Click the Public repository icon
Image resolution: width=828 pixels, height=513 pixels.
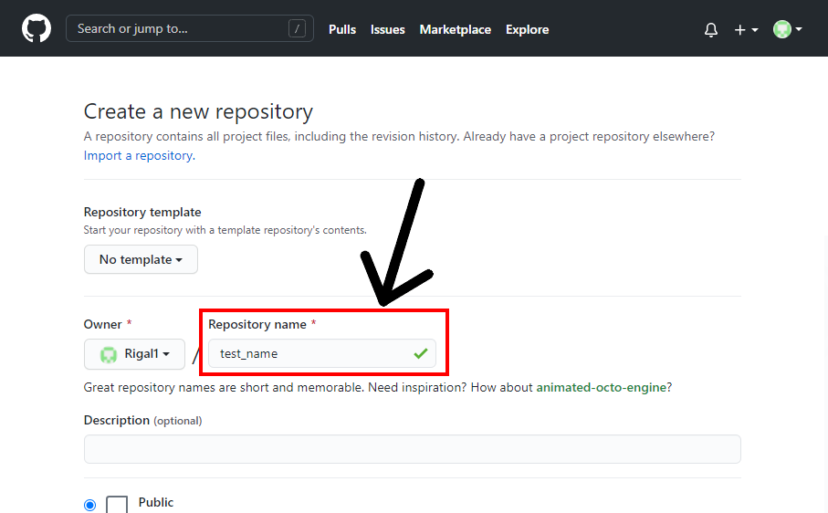117,504
